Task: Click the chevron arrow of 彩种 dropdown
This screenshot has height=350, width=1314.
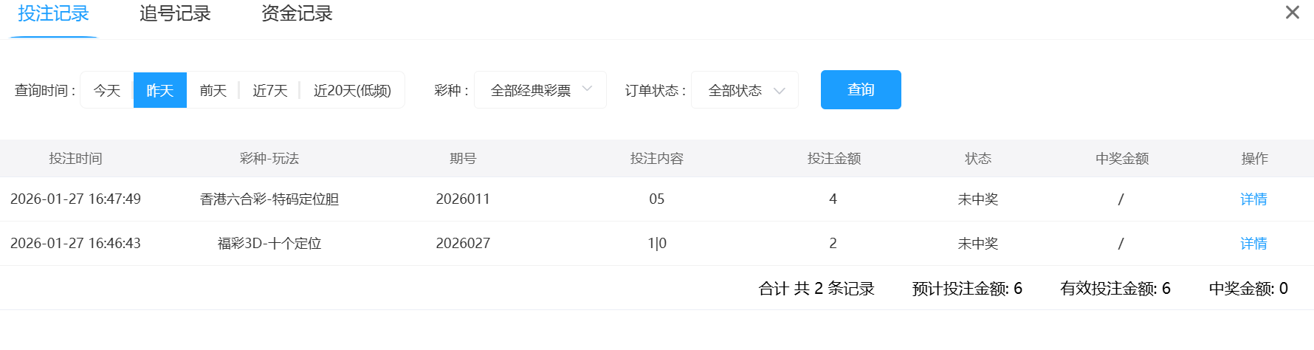Action: [x=588, y=89]
